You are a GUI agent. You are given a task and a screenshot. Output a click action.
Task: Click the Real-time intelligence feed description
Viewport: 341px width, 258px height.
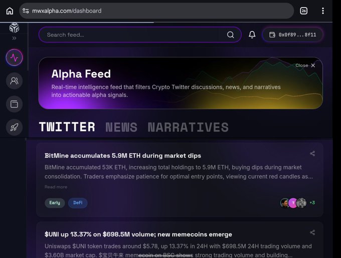(x=166, y=91)
